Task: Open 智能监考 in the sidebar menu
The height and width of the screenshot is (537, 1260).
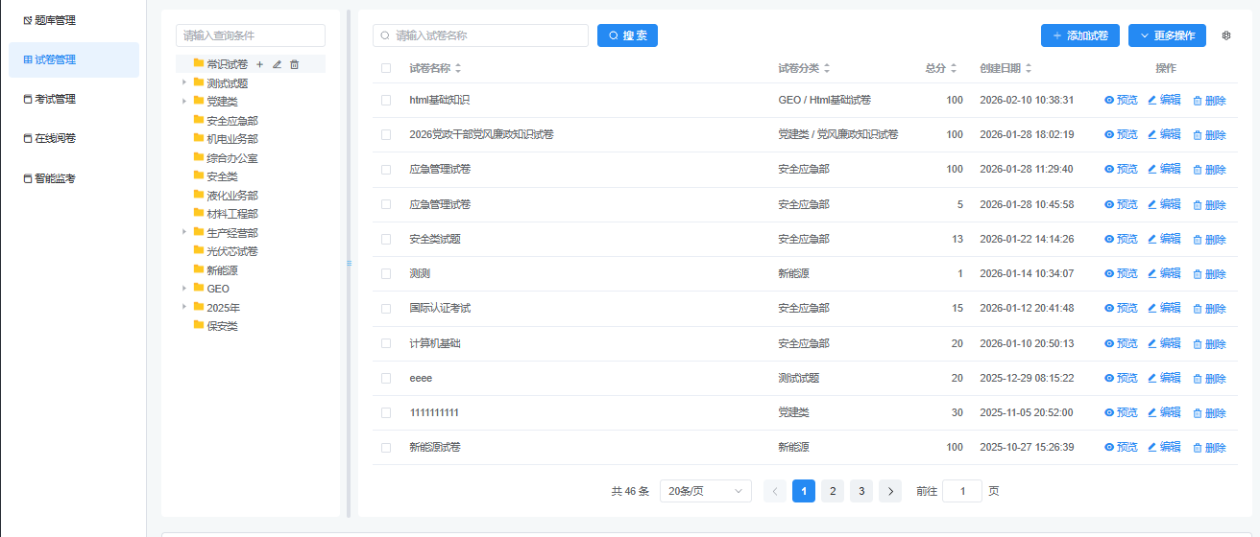Action: pyautogui.click(x=74, y=178)
